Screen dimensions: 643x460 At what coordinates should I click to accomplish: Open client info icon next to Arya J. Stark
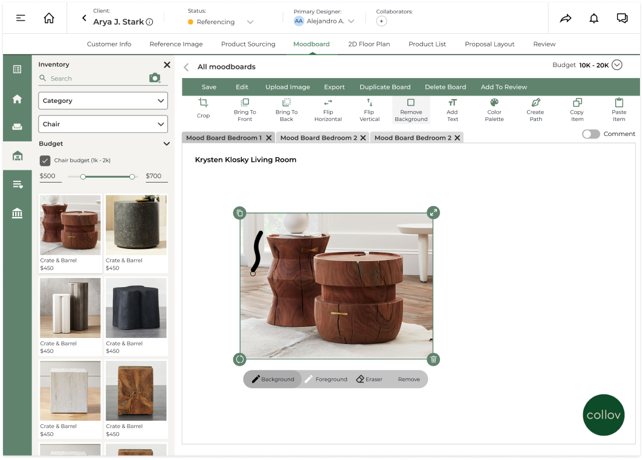tap(150, 22)
